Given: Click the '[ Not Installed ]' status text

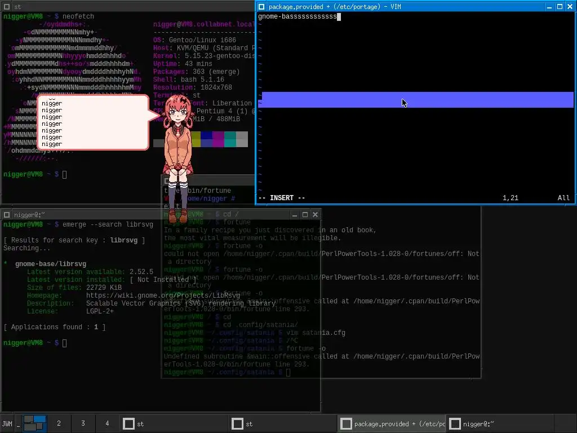Looking at the screenshot, I should (x=163, y=280).
